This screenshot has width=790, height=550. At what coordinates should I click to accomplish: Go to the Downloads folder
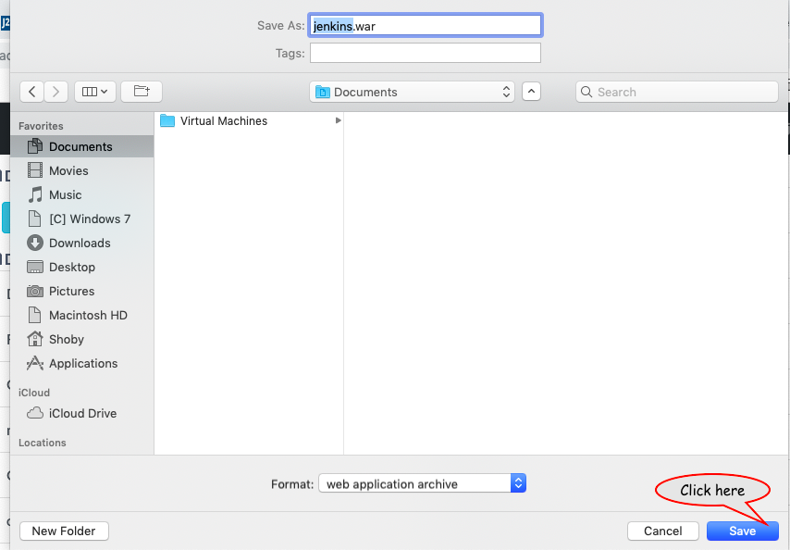[82, 243]
